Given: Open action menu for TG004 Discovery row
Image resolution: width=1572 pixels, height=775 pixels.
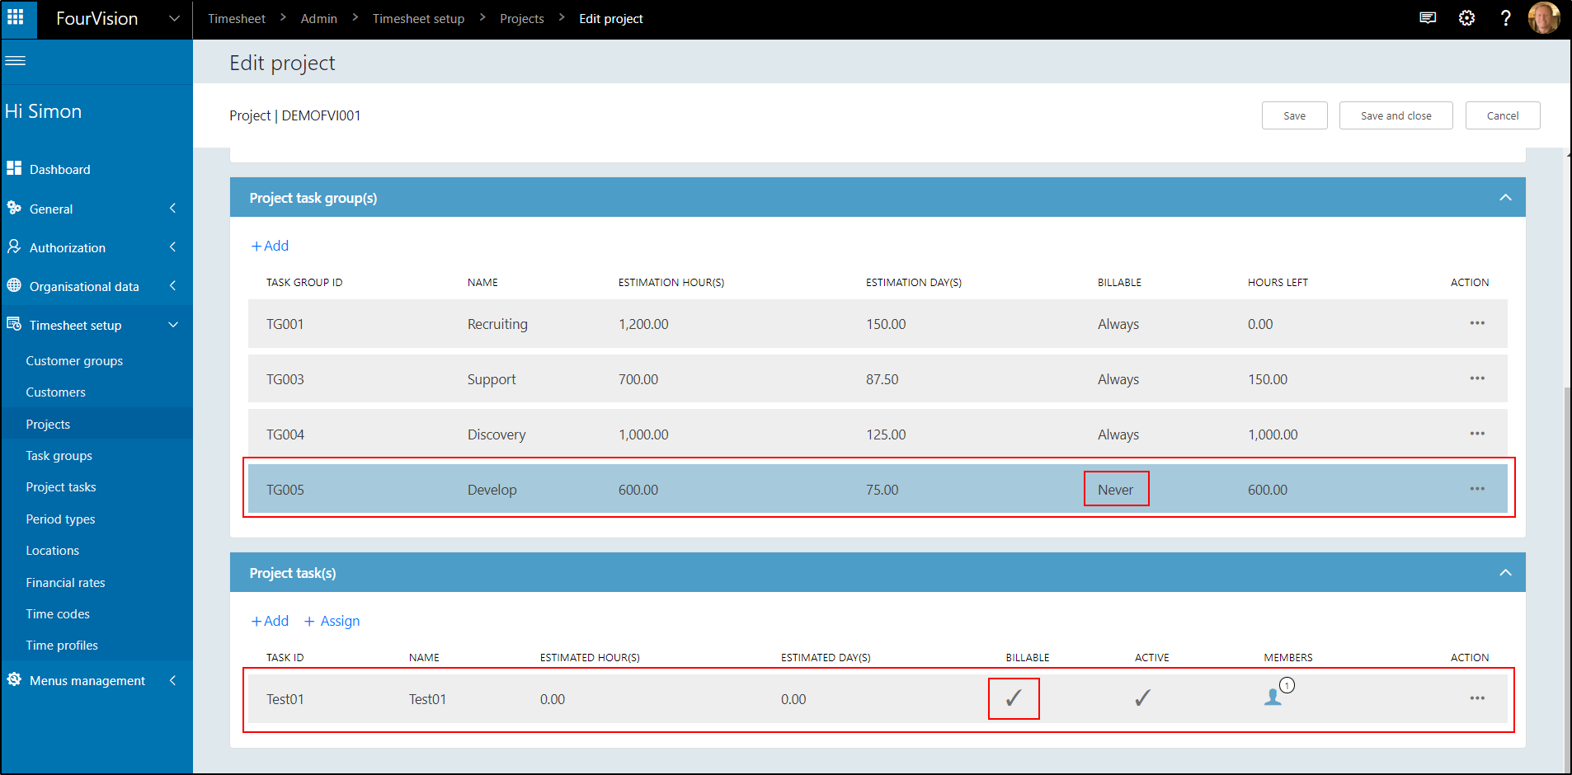Looking at the screenshot, I should (x=1477, y=434).
